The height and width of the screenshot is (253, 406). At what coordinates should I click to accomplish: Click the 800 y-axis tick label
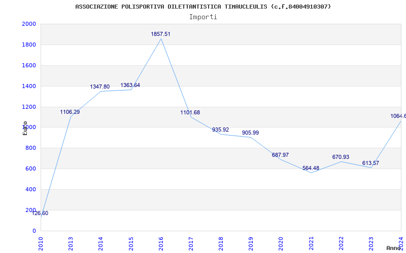[30, 148]
